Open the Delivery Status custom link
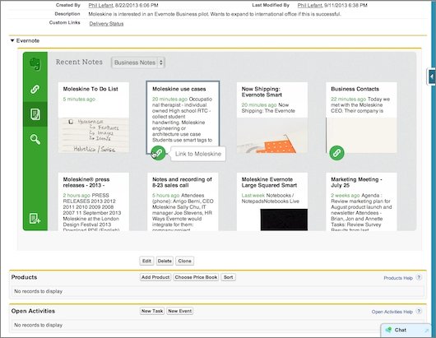 pos(106,24)
